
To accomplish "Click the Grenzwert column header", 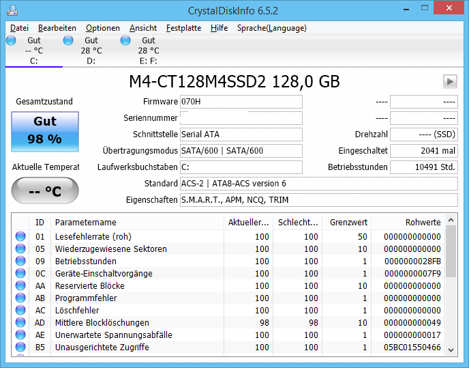I will click(x=347, y=222).
